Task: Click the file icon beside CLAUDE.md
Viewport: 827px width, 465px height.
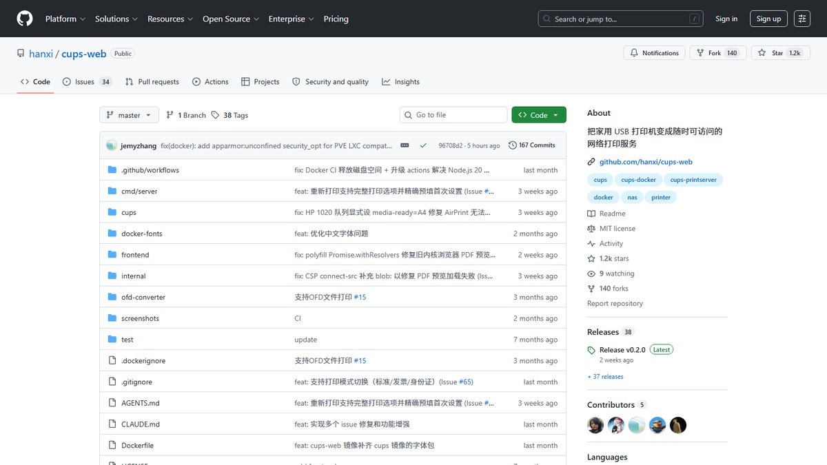Action: pyautogui.click(x=112, y=424)
